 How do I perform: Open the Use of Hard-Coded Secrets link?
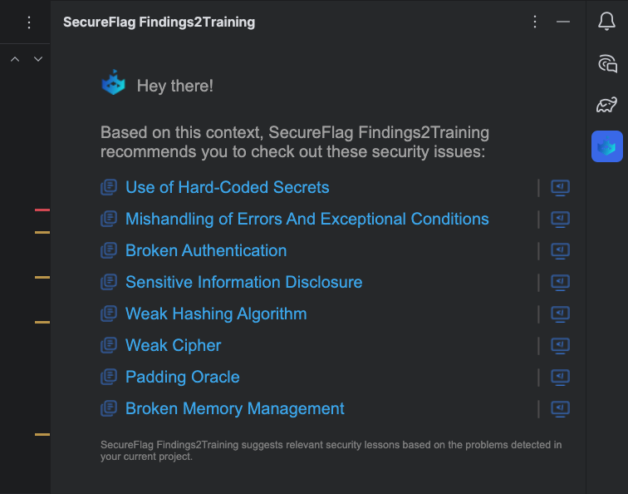[227, 188]
